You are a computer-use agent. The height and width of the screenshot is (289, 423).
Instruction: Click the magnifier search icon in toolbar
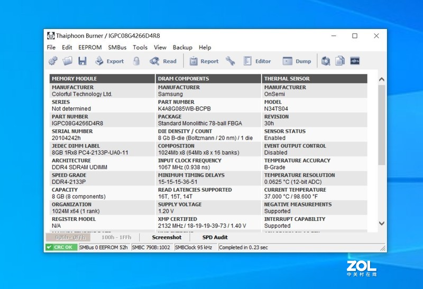tap(326, 61)
